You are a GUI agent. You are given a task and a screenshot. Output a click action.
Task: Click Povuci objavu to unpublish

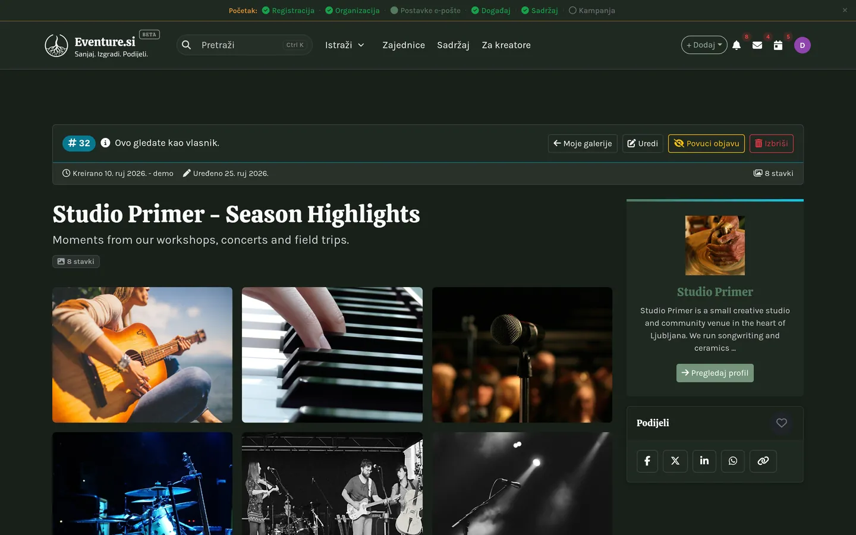(x=706, y=143)
